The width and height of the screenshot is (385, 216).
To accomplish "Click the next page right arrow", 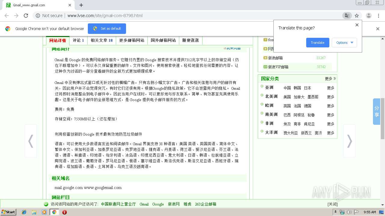I will [x=349, y=141].
